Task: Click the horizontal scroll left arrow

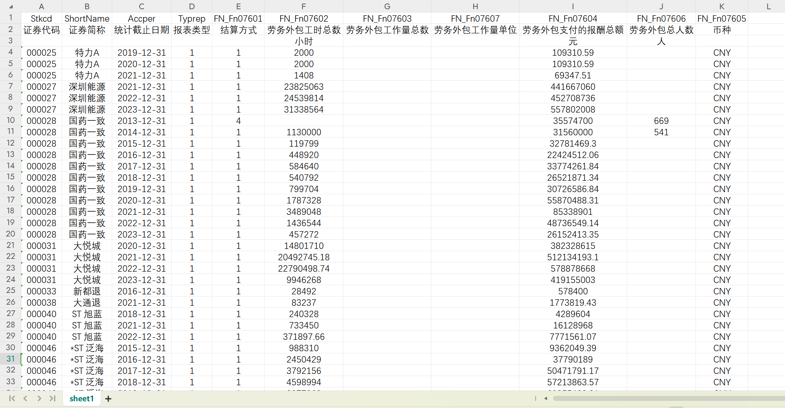Action: point(546,398)
